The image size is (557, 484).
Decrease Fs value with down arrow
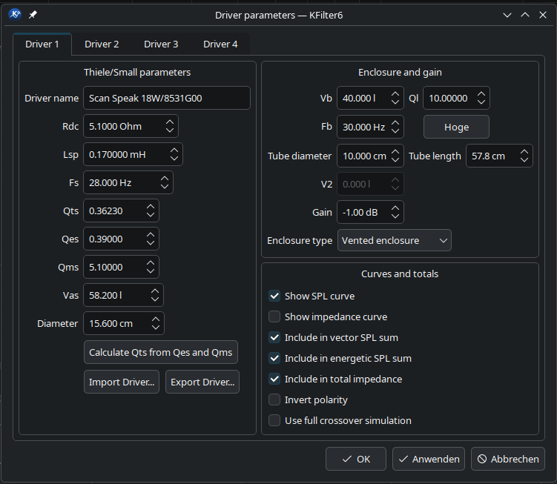(x=165, y=187)
